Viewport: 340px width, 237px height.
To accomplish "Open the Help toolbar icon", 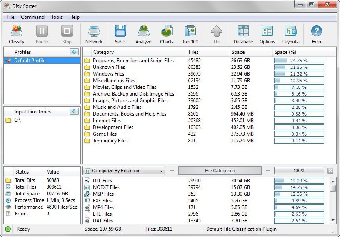I will [x=316, y=34].
